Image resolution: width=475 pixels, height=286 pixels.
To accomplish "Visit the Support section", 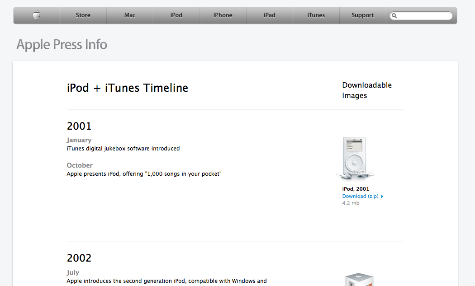I will pyautogui.click(x=363, y=15).
